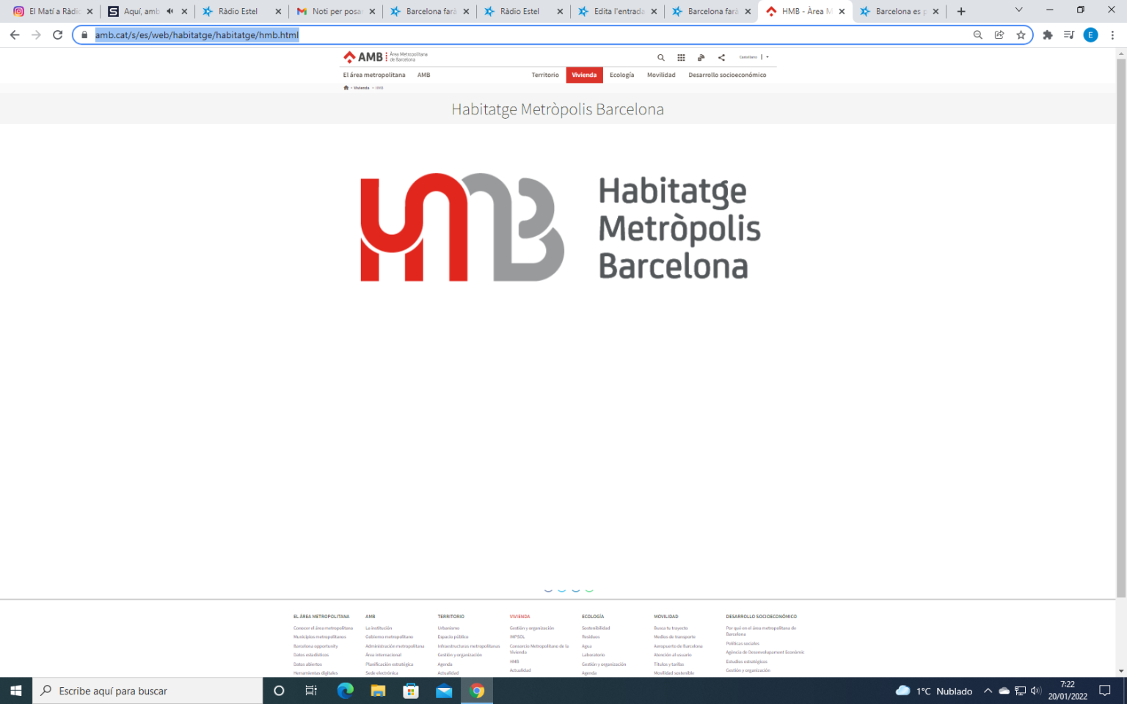Open the Ecología menu item
The height and width of the screenshot is (704, 1127).
[x=621, y=75]
